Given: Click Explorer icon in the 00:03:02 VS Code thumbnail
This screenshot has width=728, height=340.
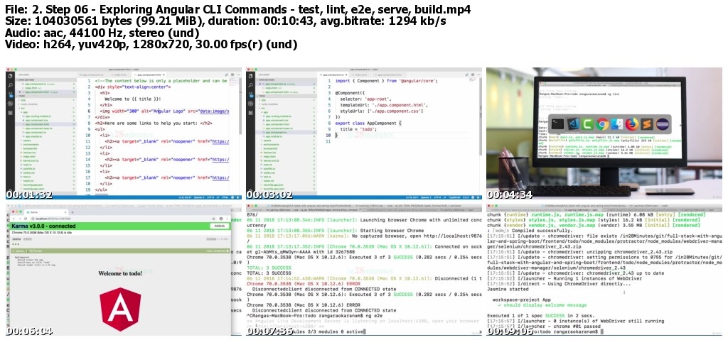Looking at the screenshot, I should (x=250, y=75).
